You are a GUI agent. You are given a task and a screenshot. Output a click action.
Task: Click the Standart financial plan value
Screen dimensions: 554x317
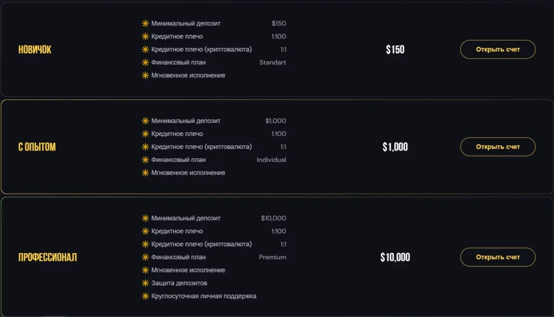(x=273, y=63)
